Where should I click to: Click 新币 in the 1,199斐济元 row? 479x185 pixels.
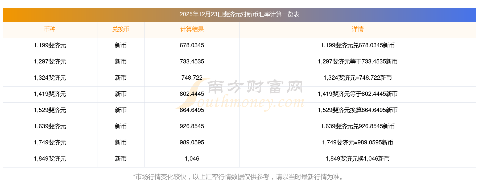click(121, 45)
